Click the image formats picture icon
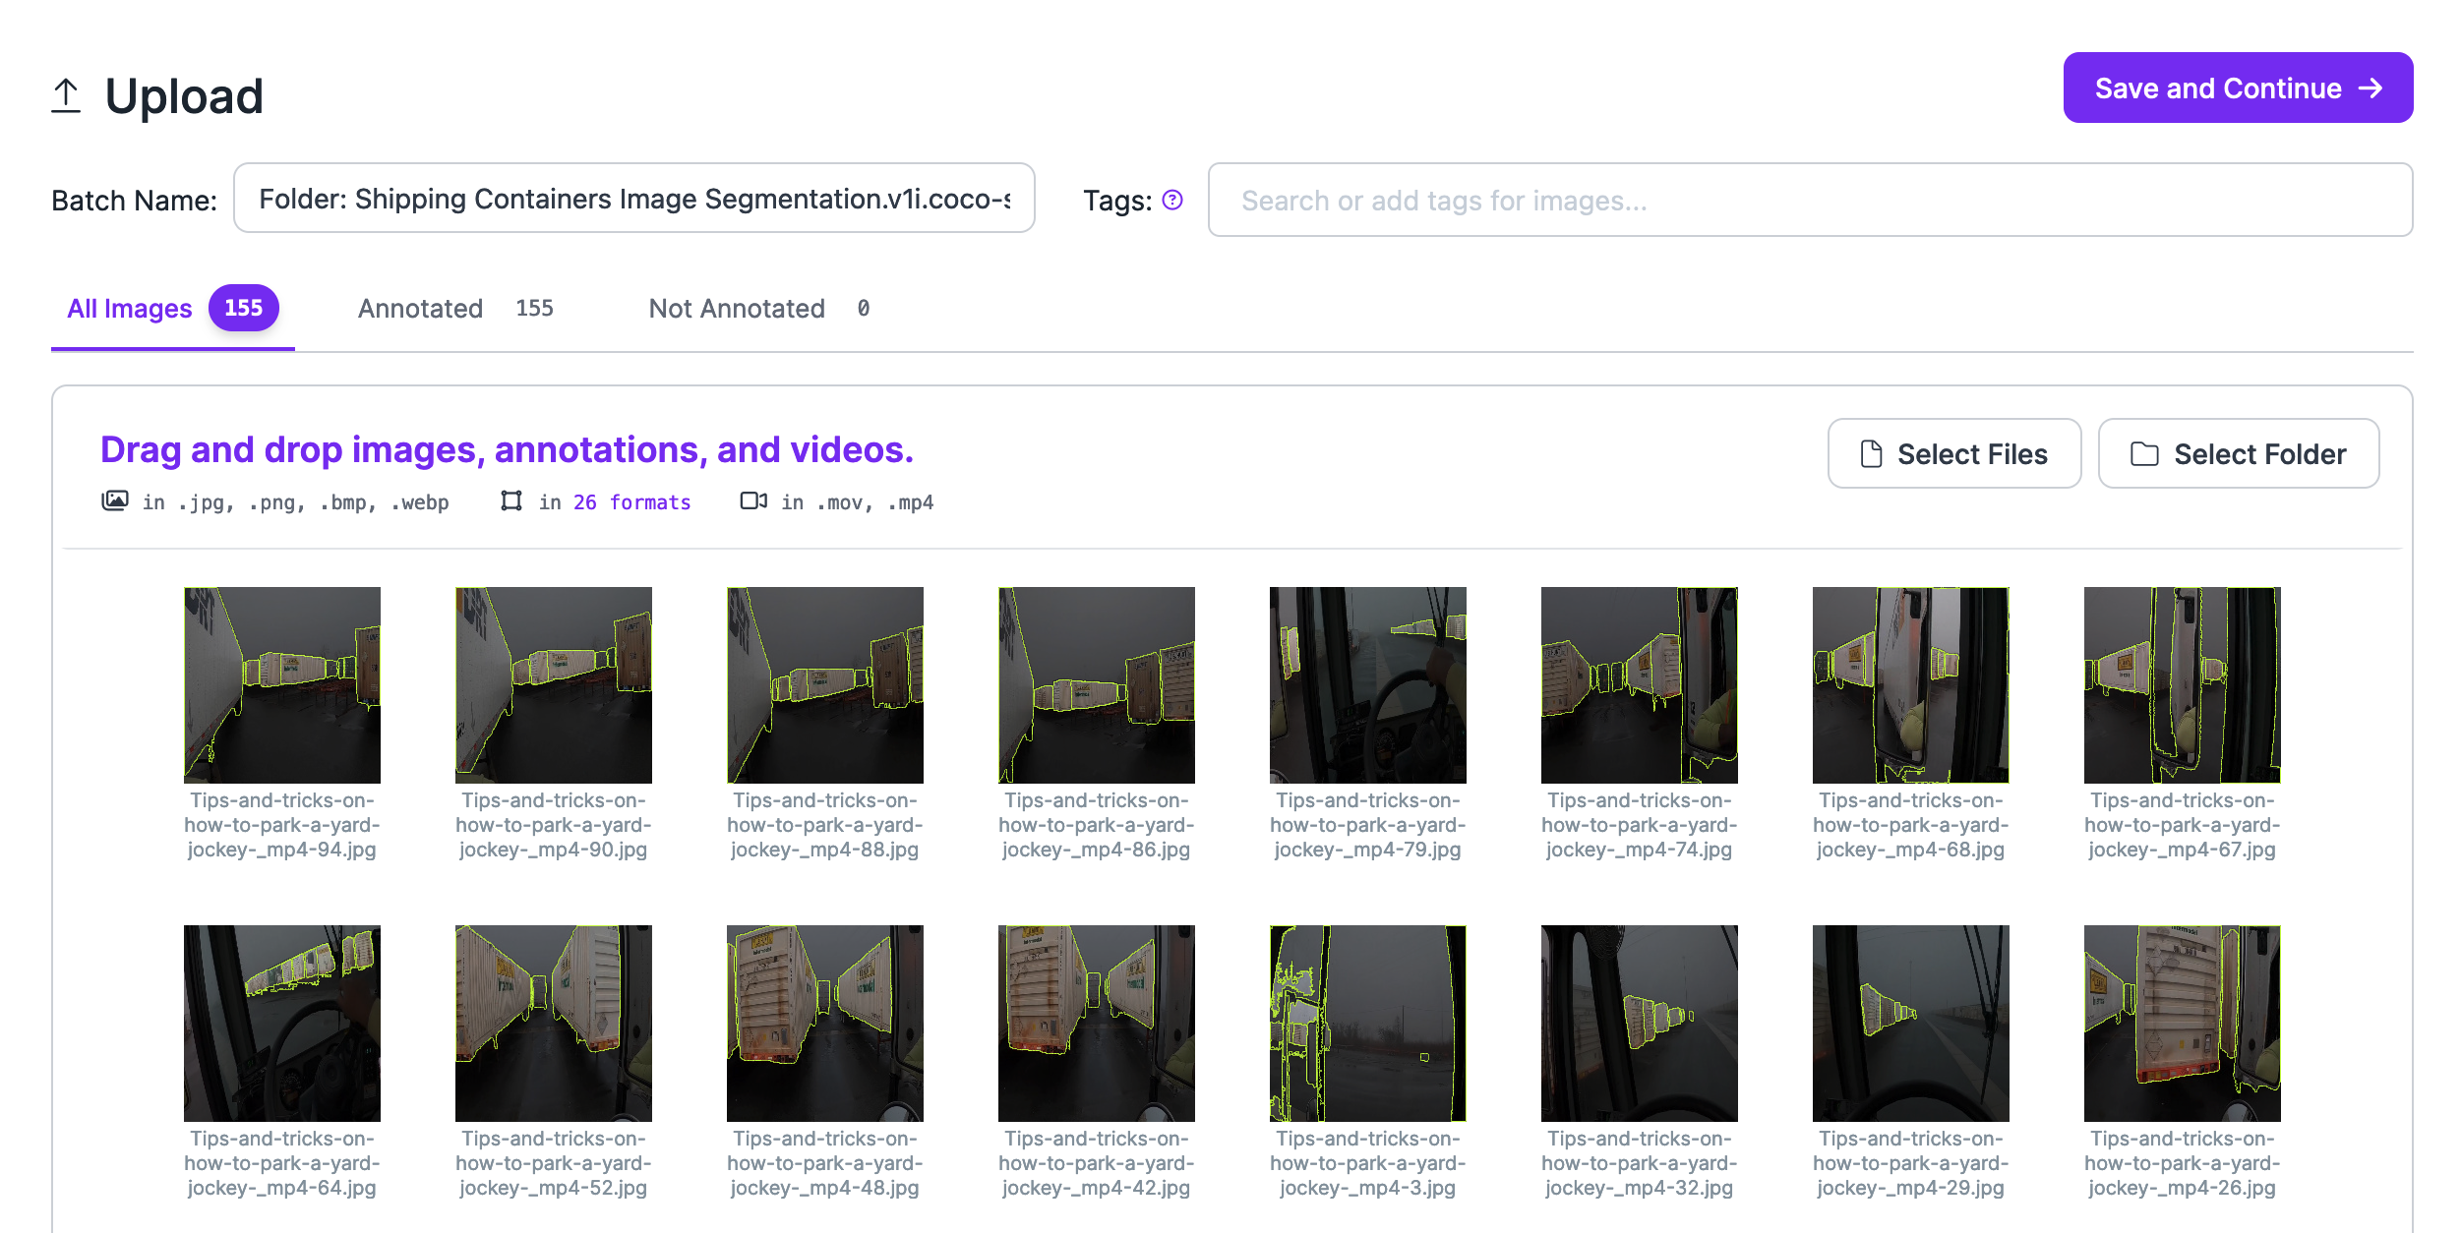2461x1233 pixels. (115, 501)
